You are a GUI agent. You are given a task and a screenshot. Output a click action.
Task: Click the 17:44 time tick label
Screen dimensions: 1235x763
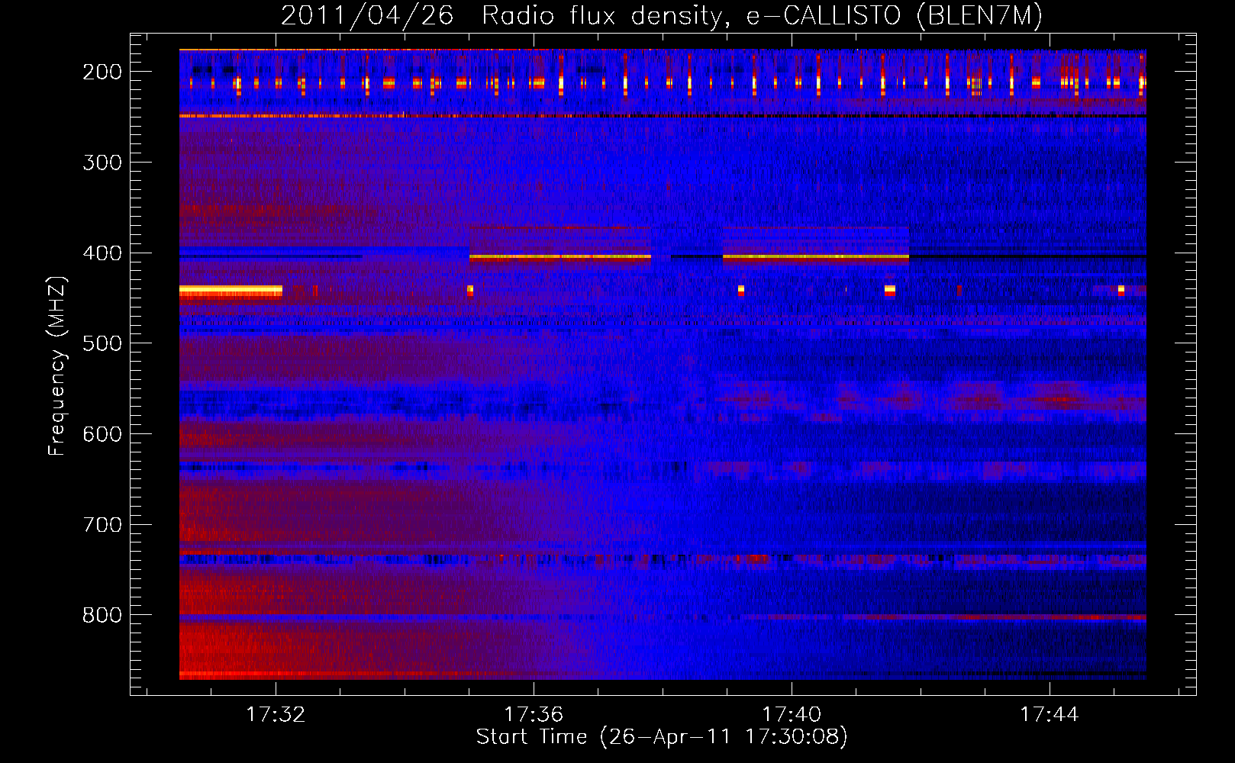click(x=1050, y=714)
